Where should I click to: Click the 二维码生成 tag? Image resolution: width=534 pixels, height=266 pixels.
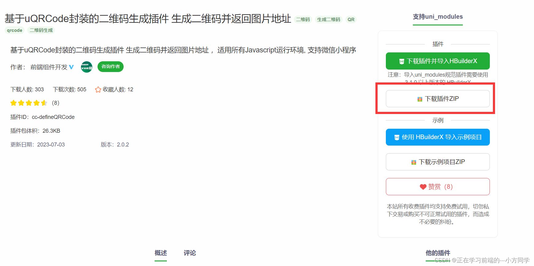tap(41, 30)
